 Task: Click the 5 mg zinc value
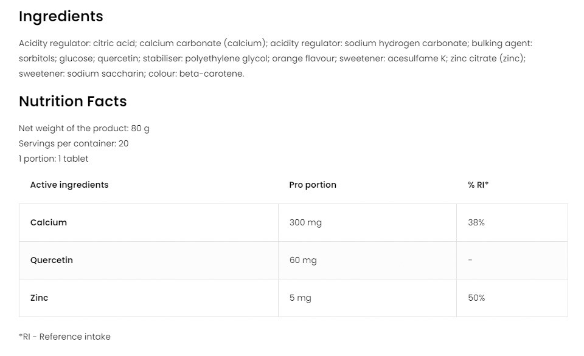301,298
